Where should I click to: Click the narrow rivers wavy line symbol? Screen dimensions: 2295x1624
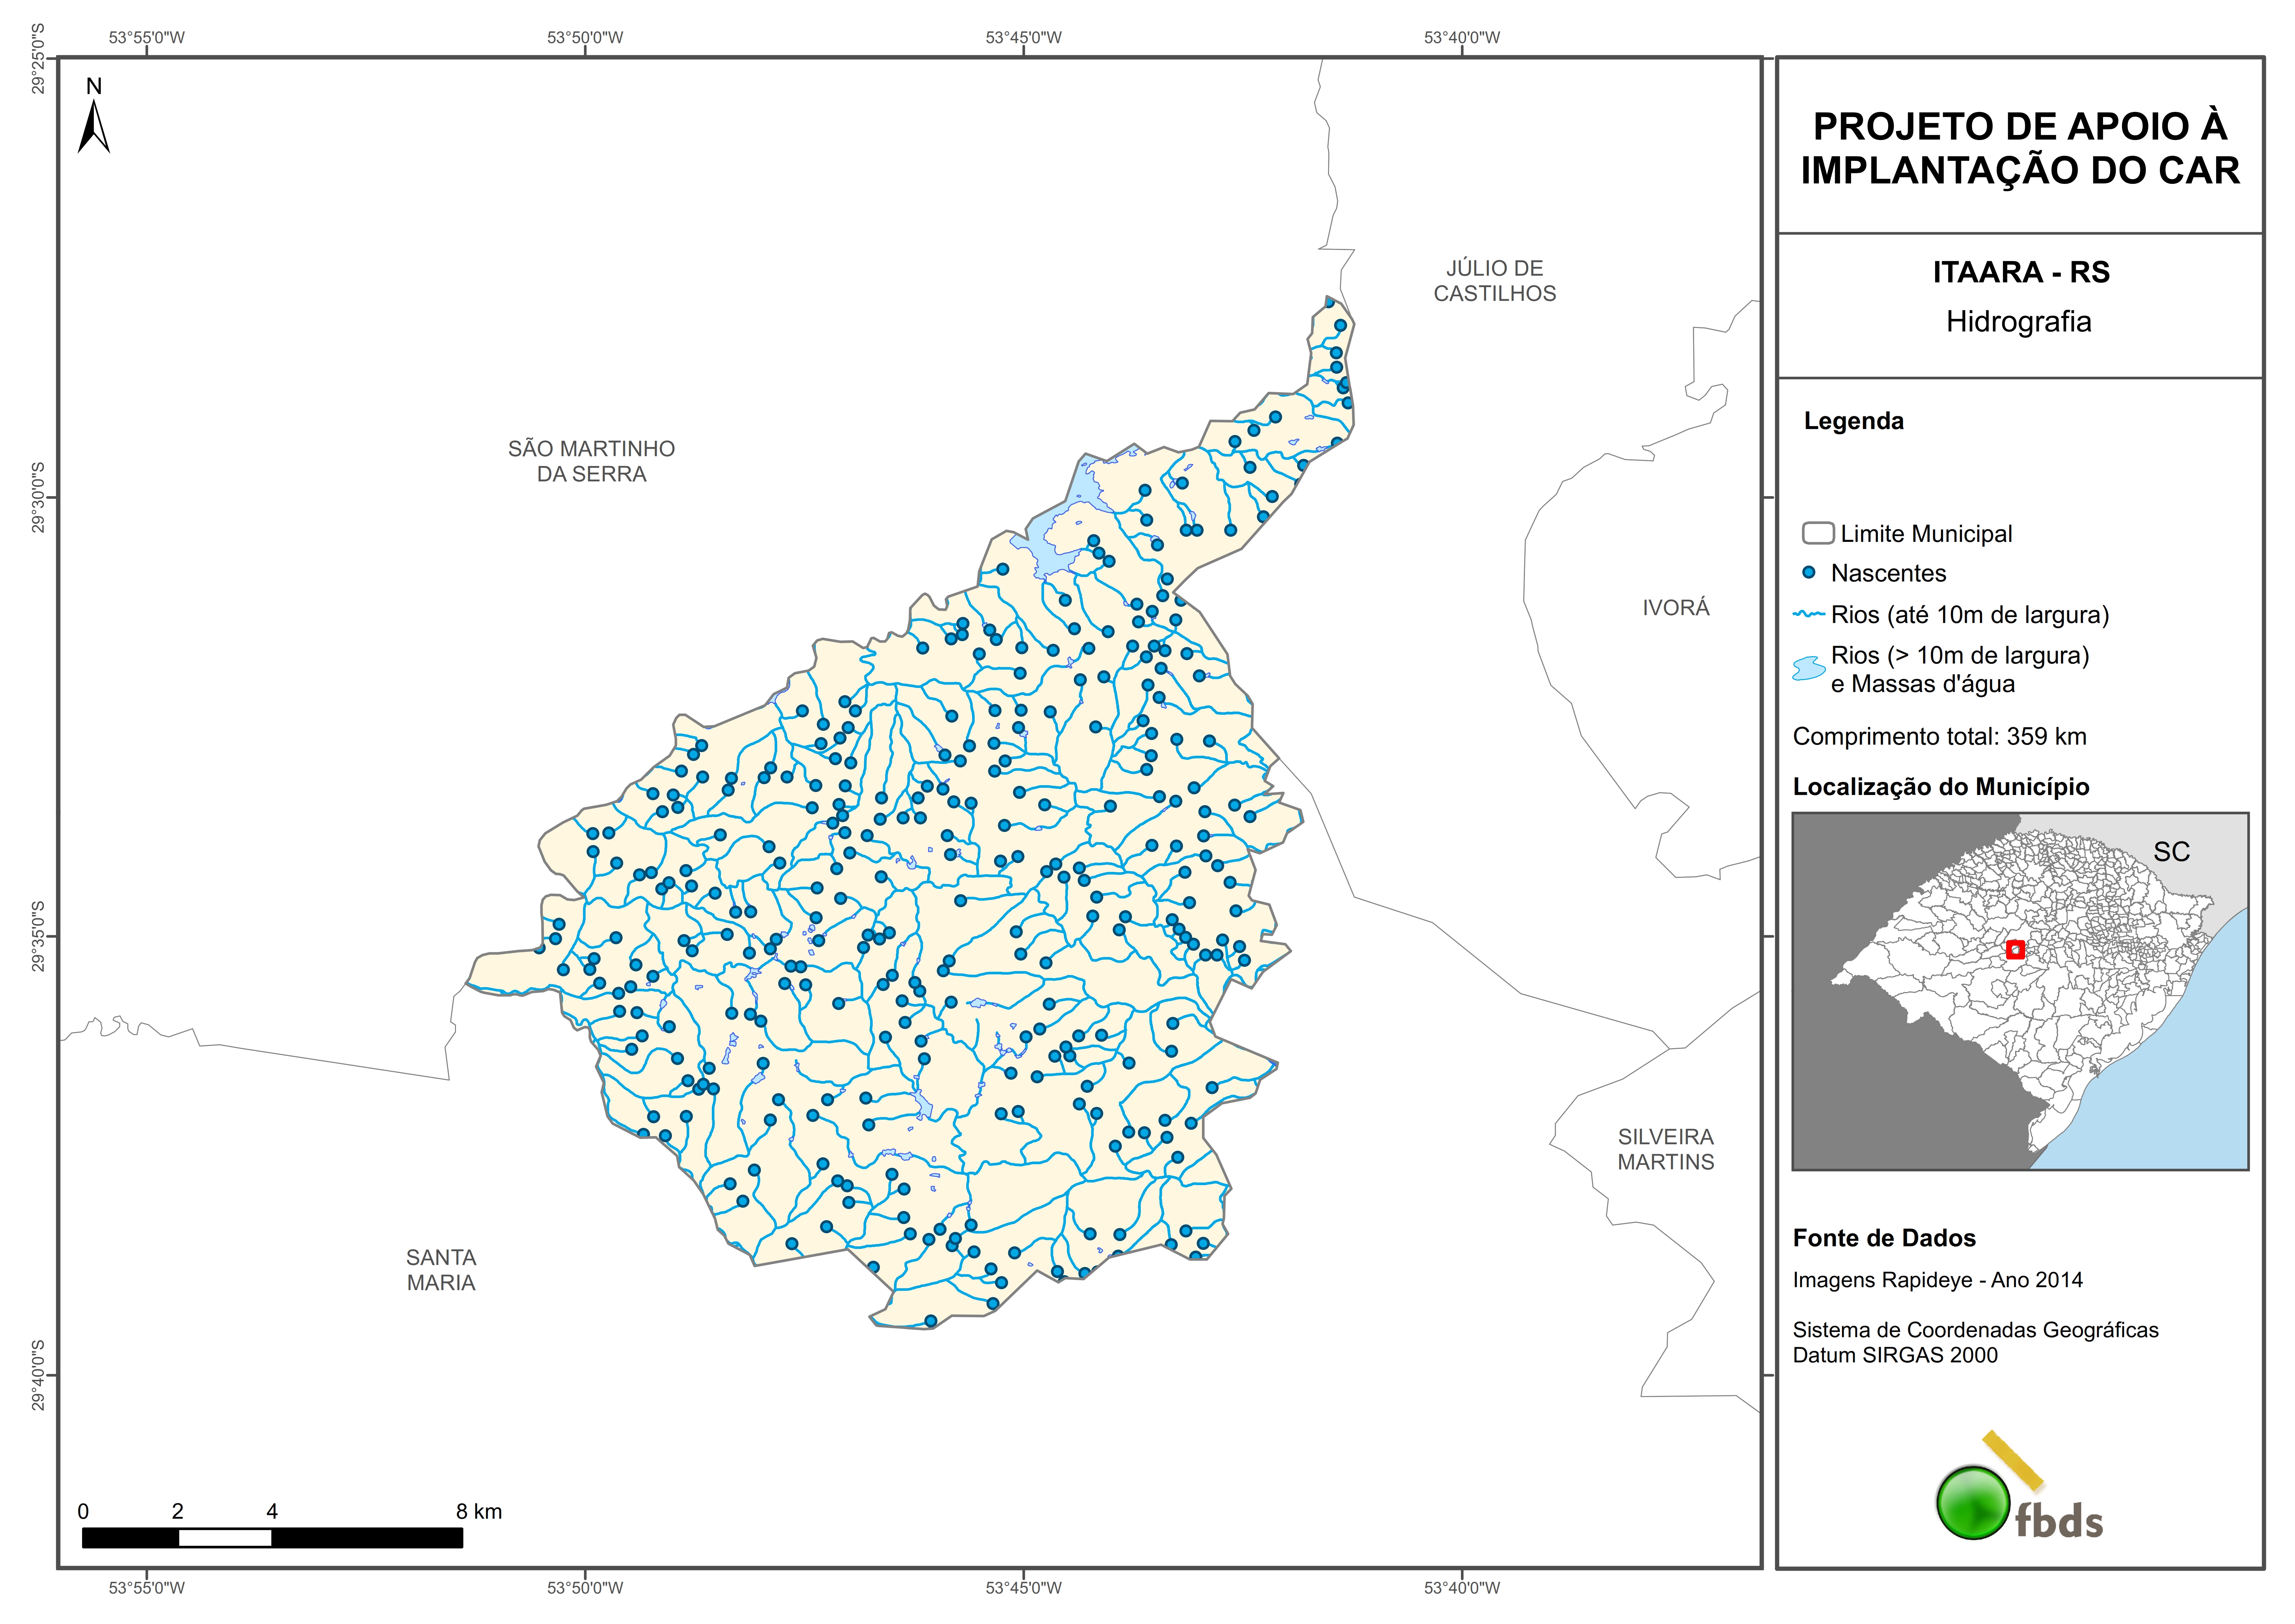click(x=1809, y=614)
